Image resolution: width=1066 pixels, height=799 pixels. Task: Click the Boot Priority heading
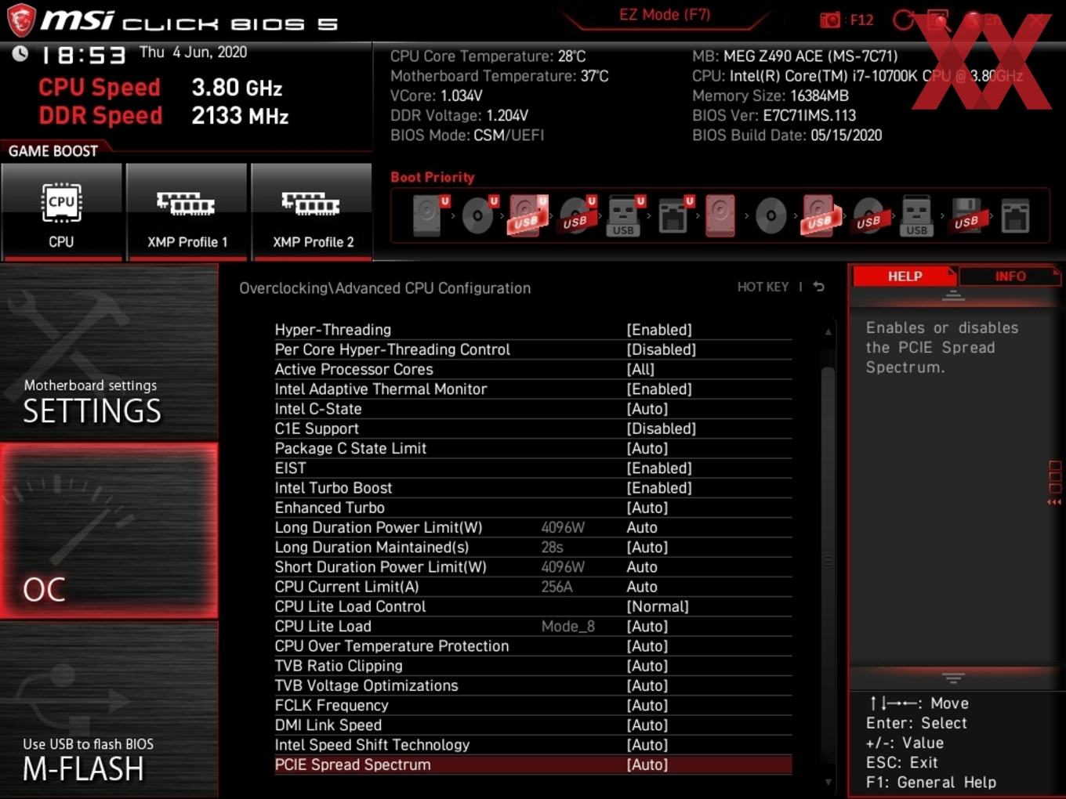coord(433,177)
